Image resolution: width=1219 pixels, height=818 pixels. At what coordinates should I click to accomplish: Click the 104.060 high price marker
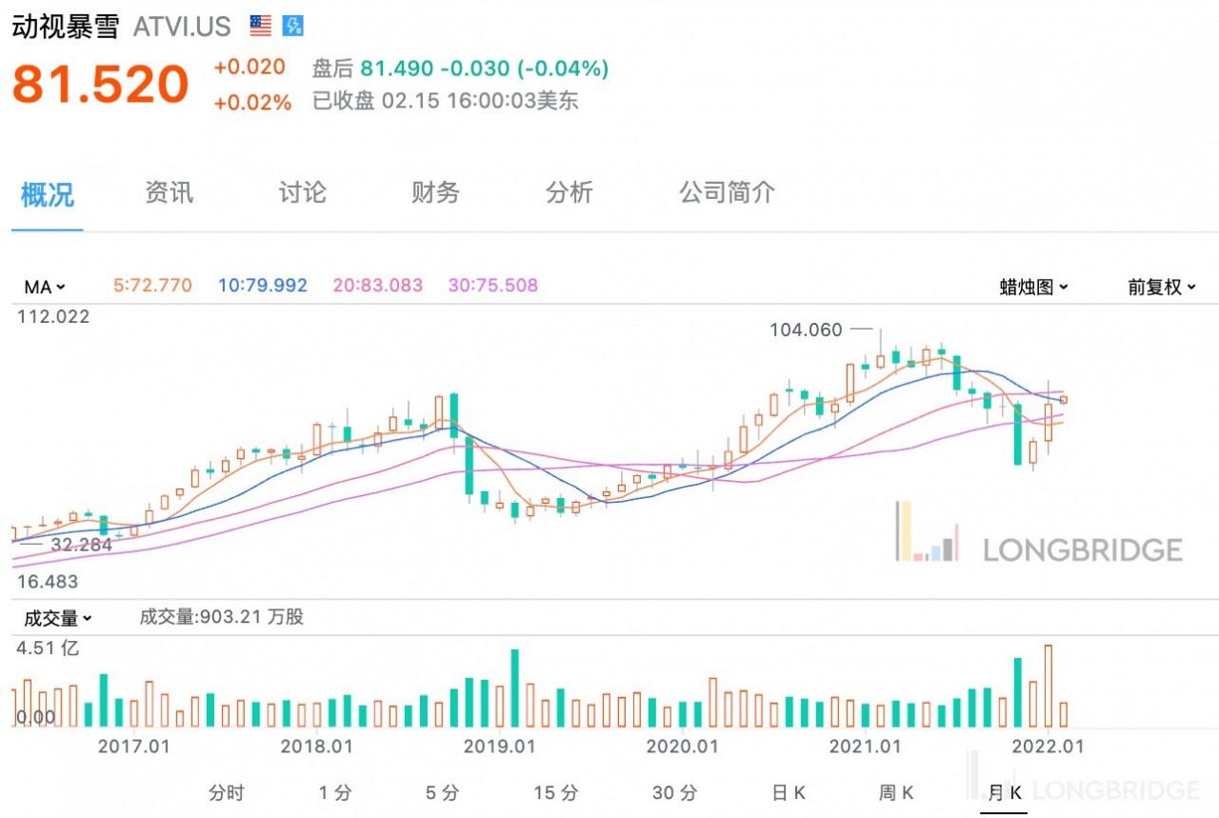pyautogui.click(x=806, y=330)
